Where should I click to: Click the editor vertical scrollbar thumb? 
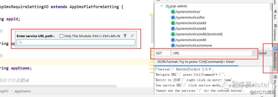(152, 30)
